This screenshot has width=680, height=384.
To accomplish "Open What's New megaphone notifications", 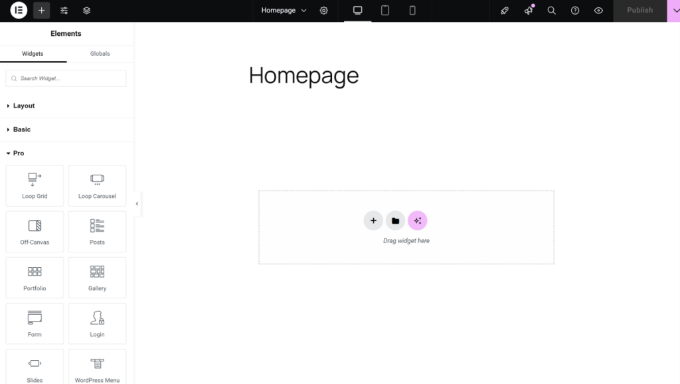I will click(x=528, y=11).
